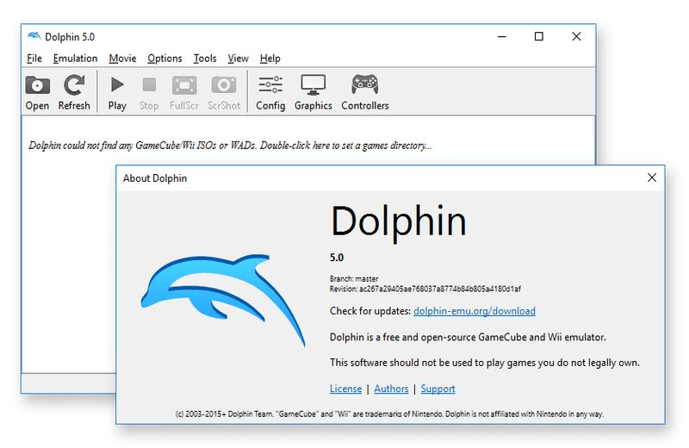This screenshot has height=448, width=689.
Task: Open the Options menu
Action: pos(164,58)
